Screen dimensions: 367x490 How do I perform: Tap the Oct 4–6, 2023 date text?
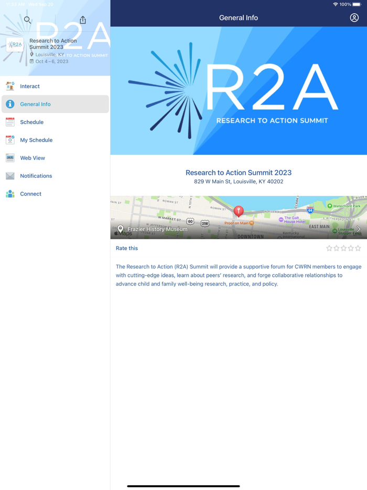coord(52,61)
